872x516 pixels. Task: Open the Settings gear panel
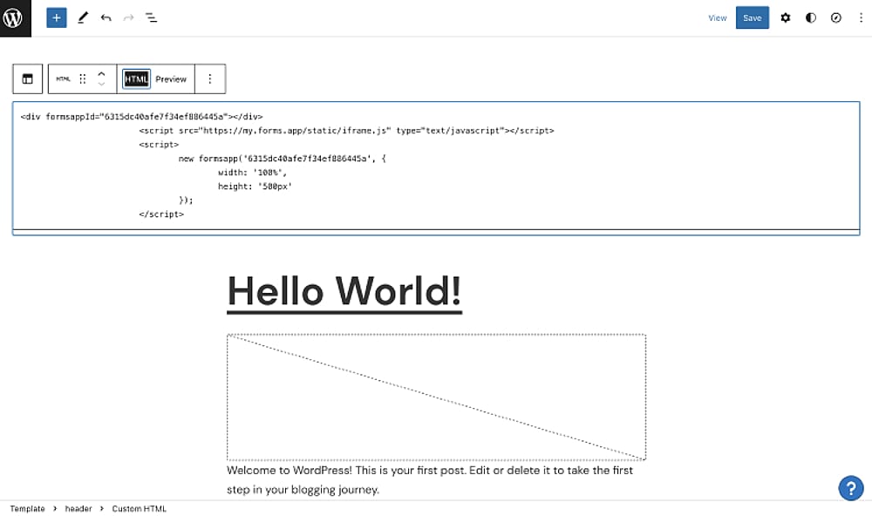click(786, 17)
